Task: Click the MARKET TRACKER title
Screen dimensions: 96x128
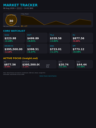Action: pos(20,5)
